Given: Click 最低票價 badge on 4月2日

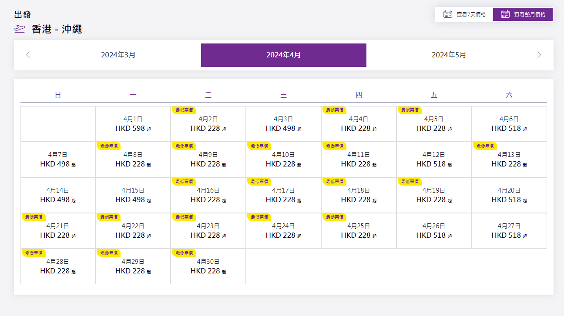Looking at the screenshot, I should pos(184,110).
